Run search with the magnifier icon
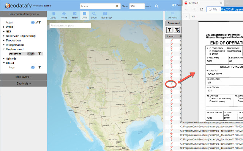The height and width of the screenshot is (151, 243). tap(157, 6)
